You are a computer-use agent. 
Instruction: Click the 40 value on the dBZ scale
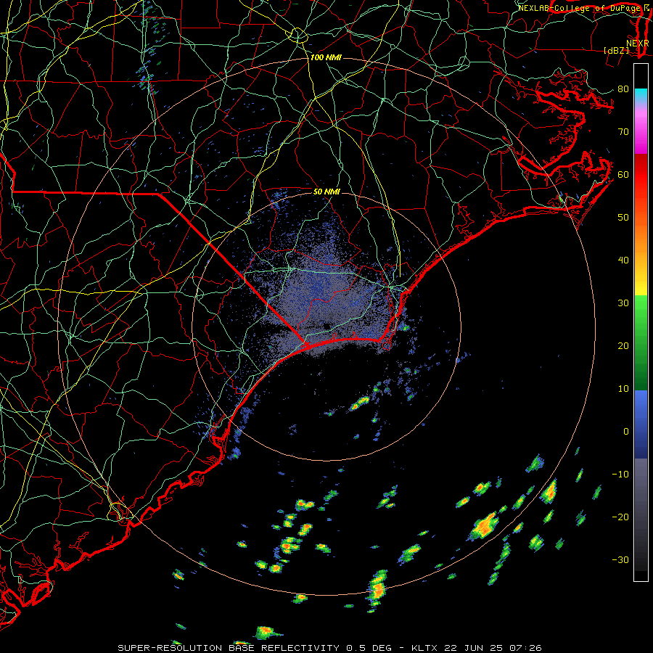(623, 260)
